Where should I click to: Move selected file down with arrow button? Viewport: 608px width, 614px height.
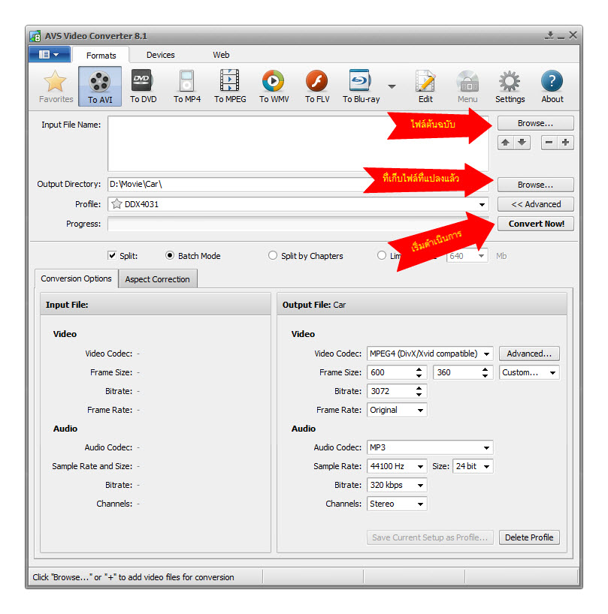522,143
